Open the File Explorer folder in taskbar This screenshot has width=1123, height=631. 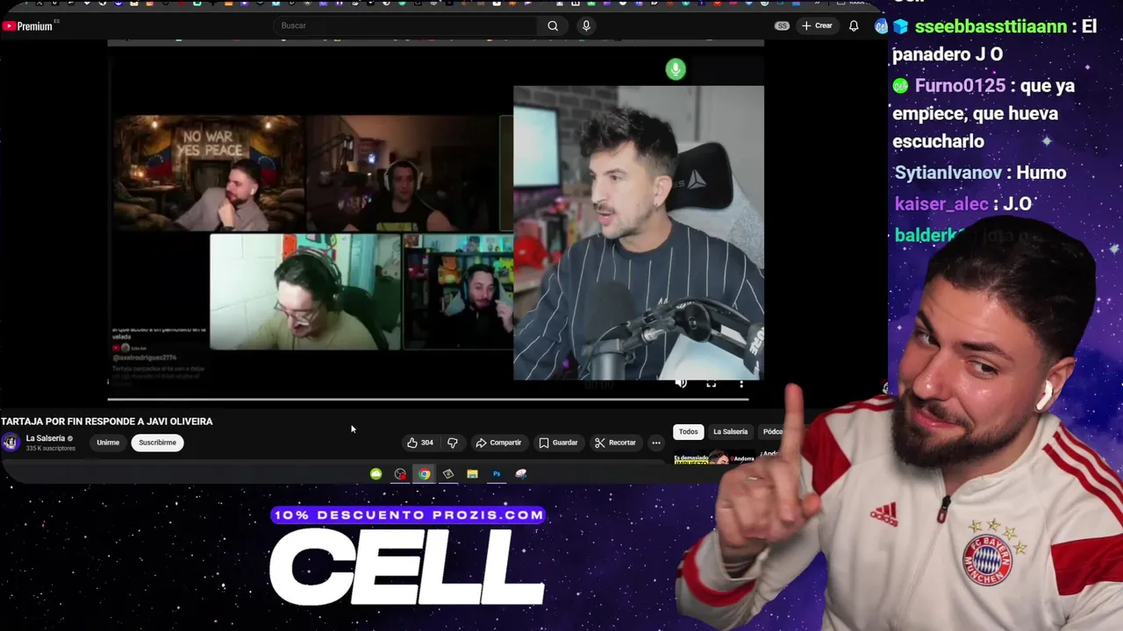(472, 474)
